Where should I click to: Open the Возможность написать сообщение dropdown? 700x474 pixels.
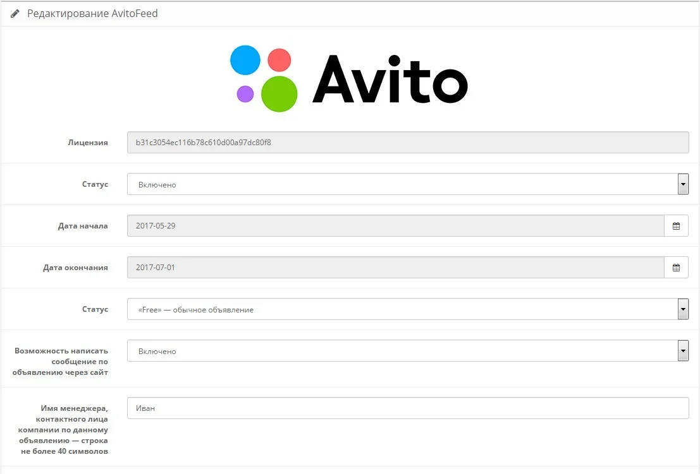pos(408,350)
